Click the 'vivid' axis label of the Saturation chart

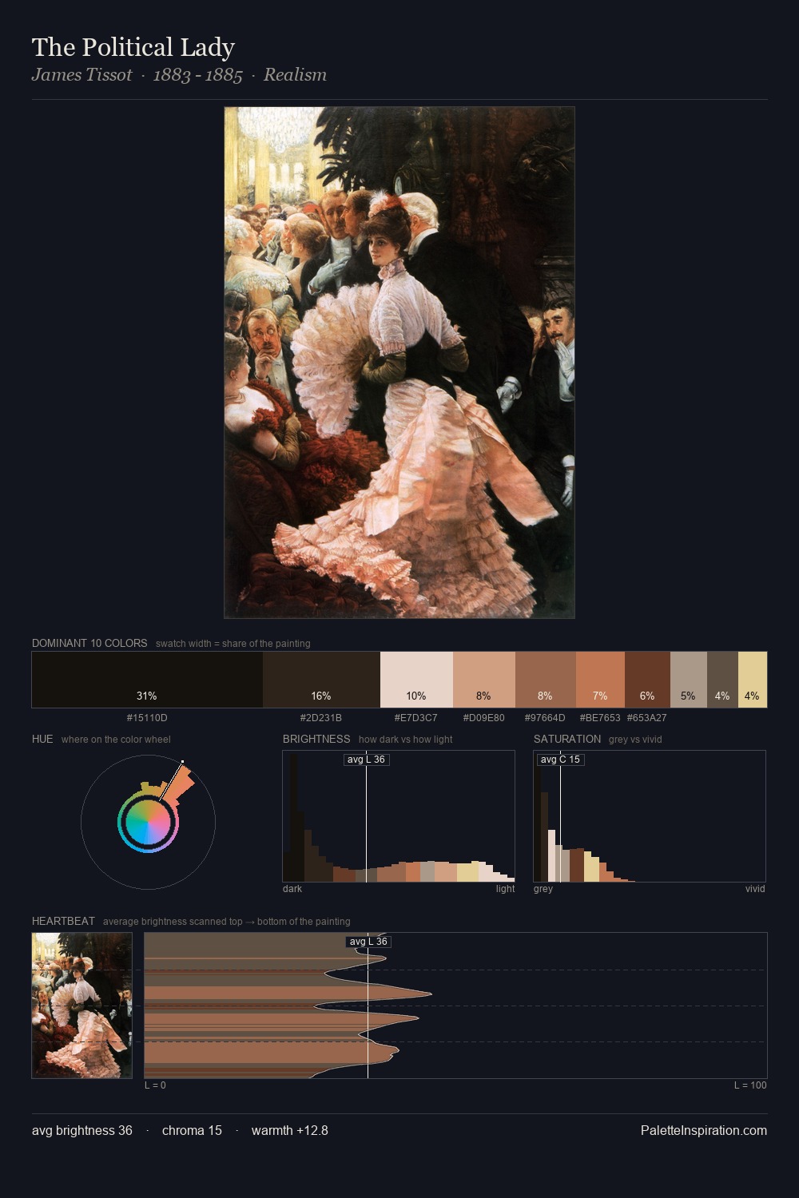point(755,889)
